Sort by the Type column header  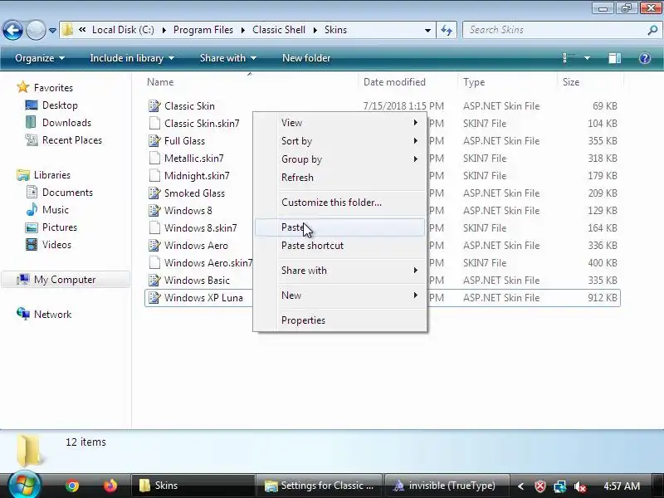(474, 82)
